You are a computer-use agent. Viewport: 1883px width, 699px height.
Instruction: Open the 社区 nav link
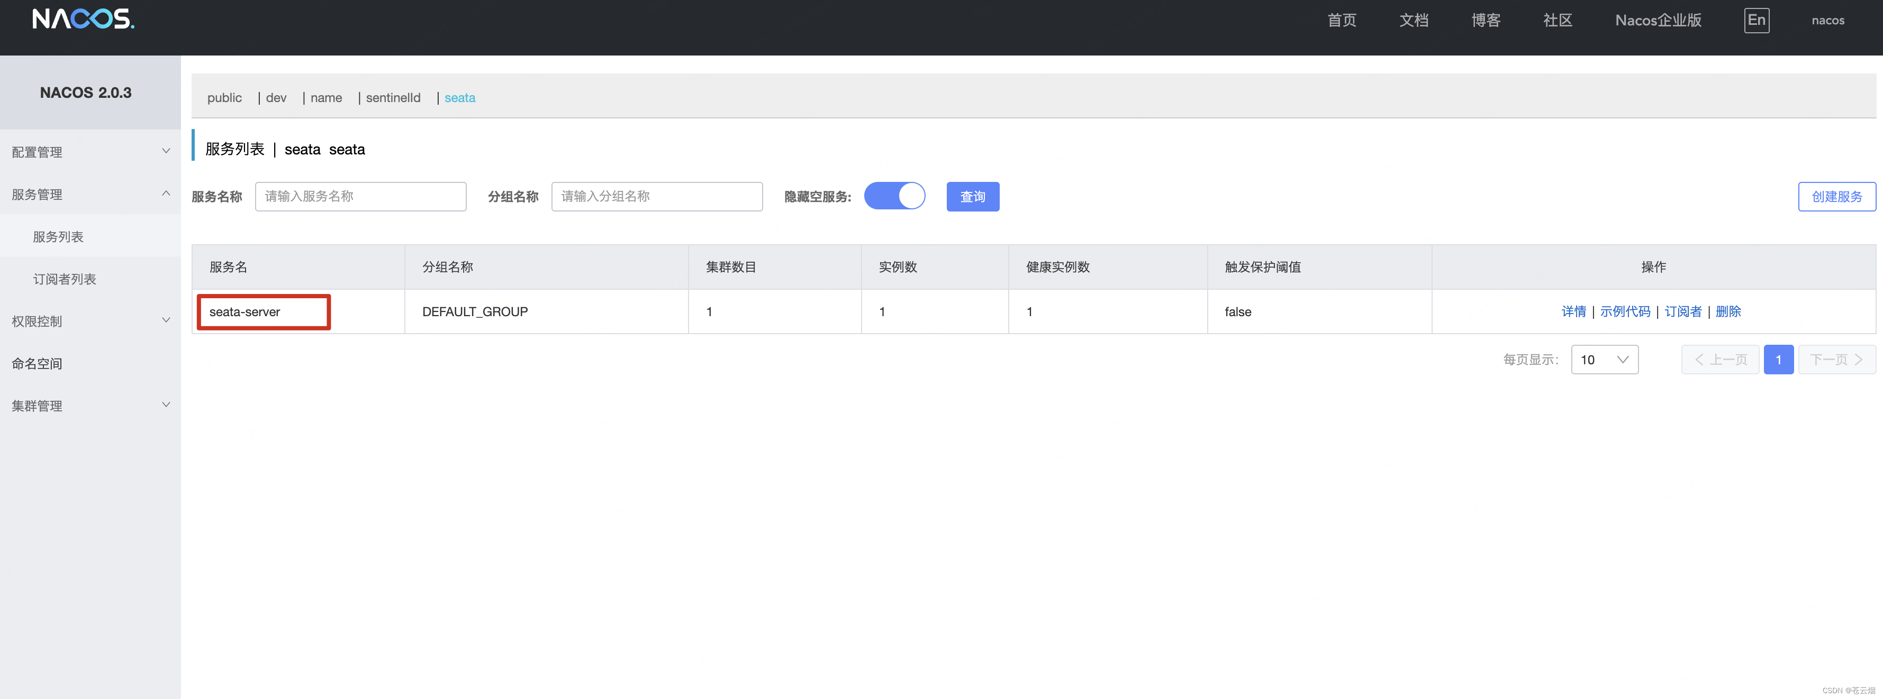(1557, 21)
